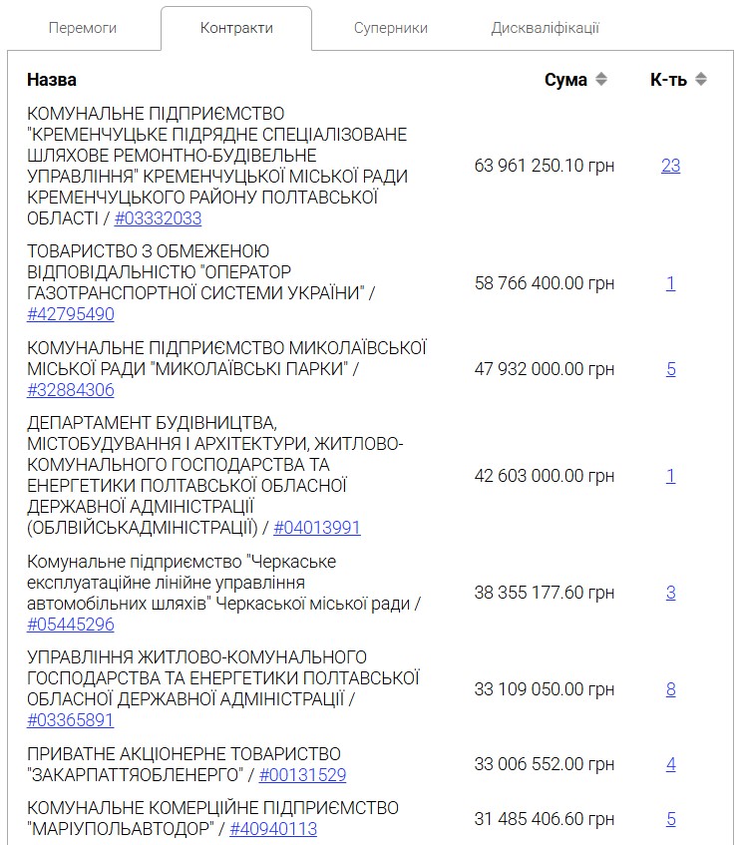Open the Суперники tab
The width and height of the screenshot is (740, 845).
click(x=391, y=28)
